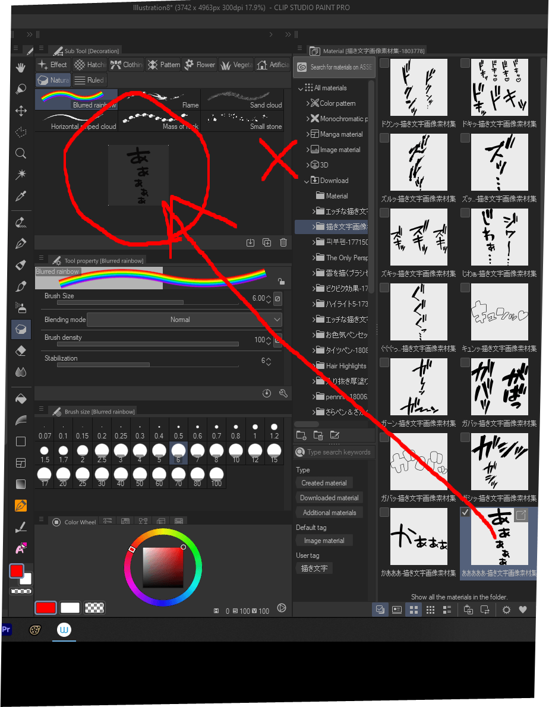Select the Figure rectangle tool
The height and width of the screenshot is (707, 549).
(21, 441)
